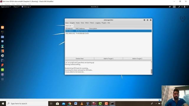Launch Burp Suite from the Kali dock
Screen dimensions: 189x106
(x=2, y=51)
